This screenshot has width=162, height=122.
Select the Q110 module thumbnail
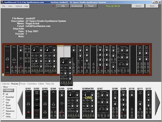[132, 104]
